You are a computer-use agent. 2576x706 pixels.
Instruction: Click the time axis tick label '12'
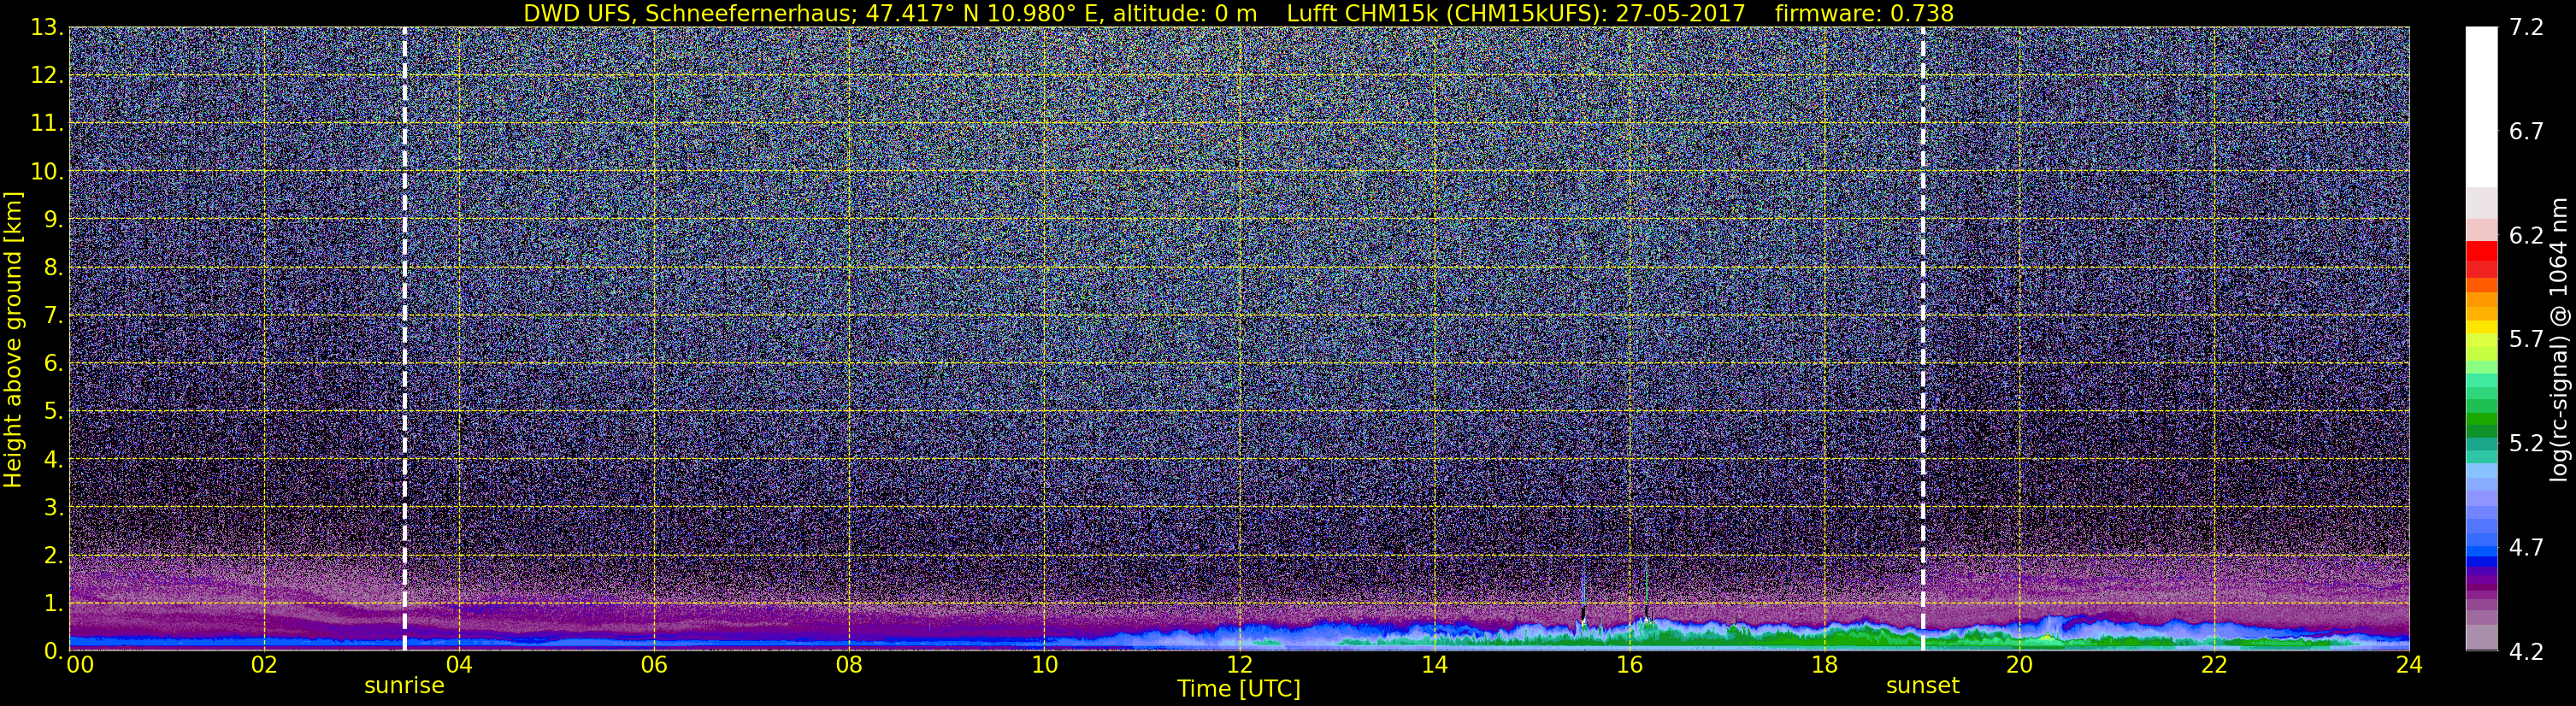(1239, 665)
